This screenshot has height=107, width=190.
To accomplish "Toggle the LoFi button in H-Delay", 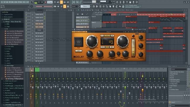I will pyautogui.click(x=78, y=51).
